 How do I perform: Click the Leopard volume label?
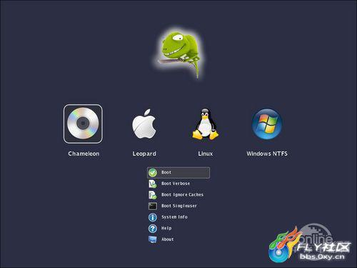pos(144,154)
